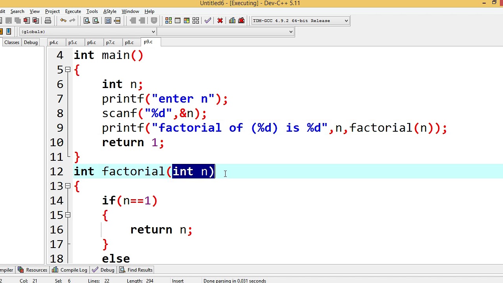The image size is (503, 283).
Task: Open the TDM-GCC 4.9.2 compiler set dropdown
Action: point(300,20)
